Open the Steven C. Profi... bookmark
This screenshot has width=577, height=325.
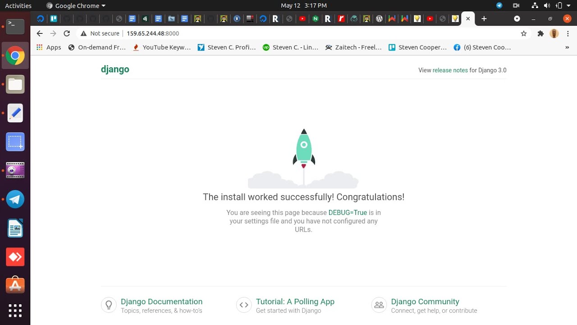pyautogui.click(x=227, y=47)
